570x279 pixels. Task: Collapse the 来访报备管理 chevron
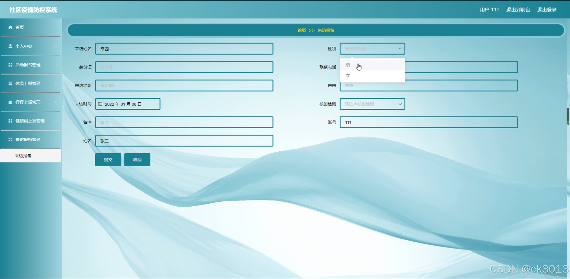pos(55,139)
